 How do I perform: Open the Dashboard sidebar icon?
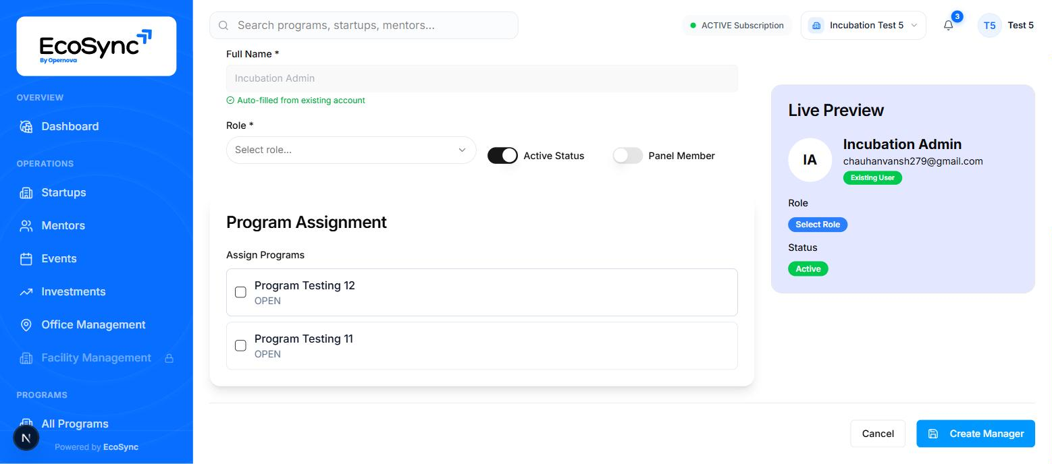(26, 127)
